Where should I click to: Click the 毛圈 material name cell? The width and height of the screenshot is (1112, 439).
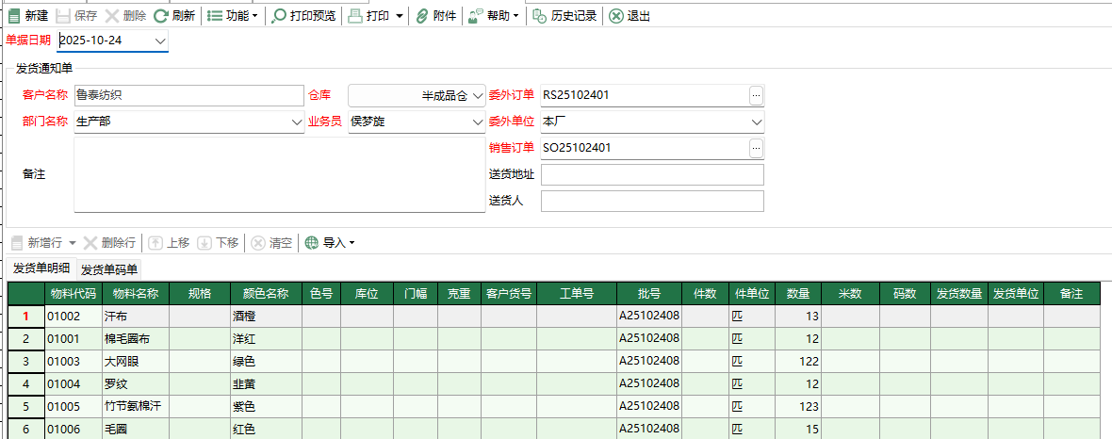(x=136, y=429)
